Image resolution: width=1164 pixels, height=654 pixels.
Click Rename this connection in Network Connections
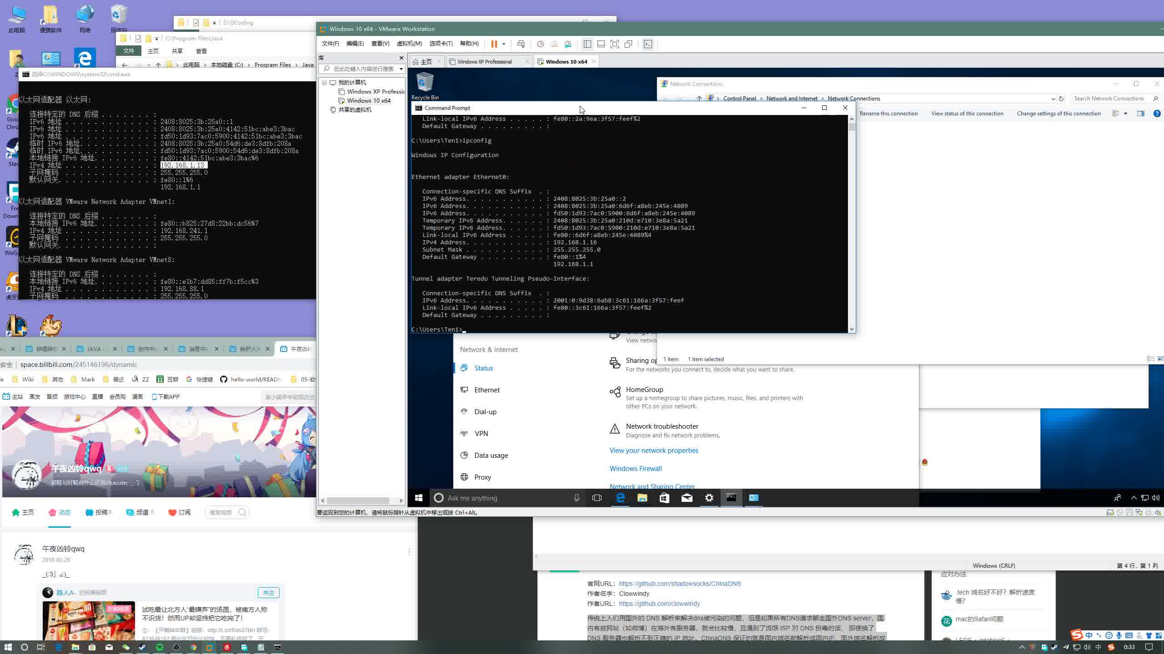pyautogui.click(x=888, y=114)
